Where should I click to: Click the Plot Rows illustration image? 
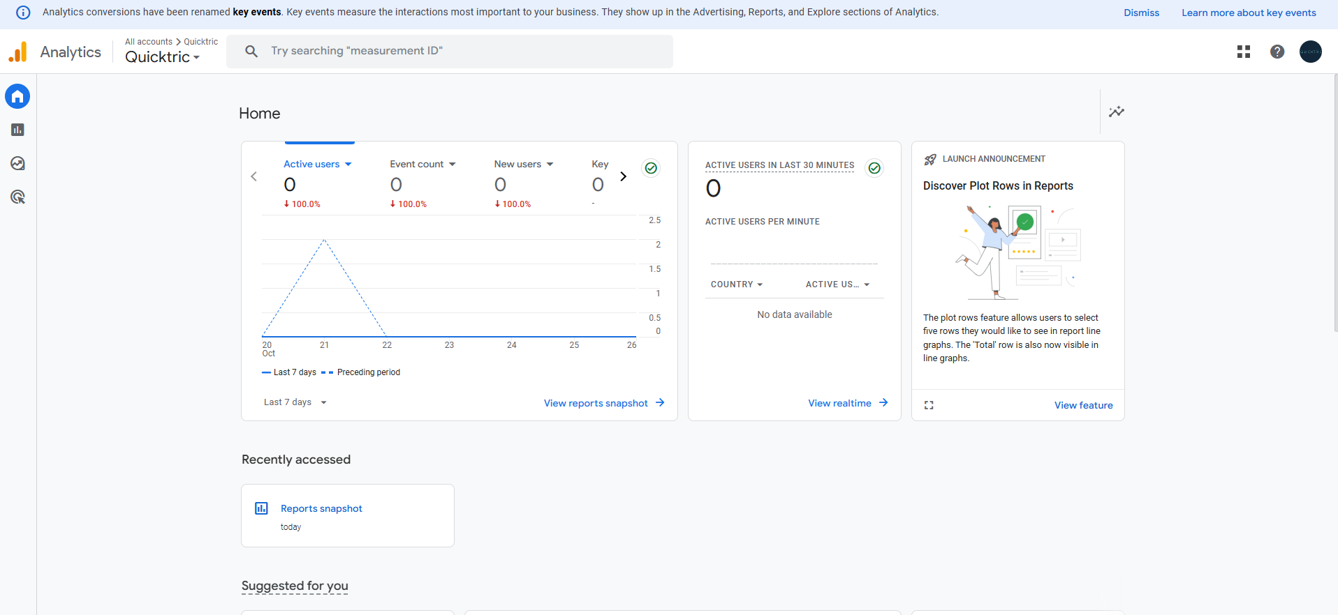(x=1018, y=252)
